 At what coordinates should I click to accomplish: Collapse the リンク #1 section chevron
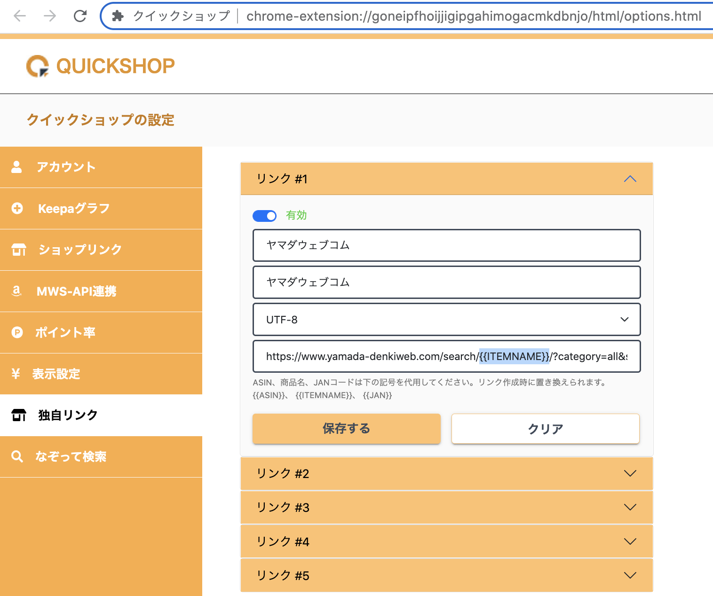pos(630,179)
